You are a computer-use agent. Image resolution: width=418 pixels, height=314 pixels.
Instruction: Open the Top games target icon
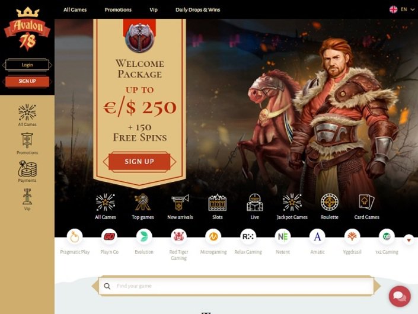click(143, 202)
